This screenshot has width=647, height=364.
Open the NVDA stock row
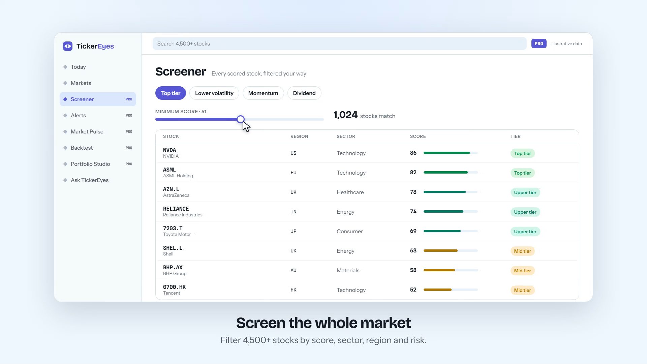[x=367, y=153]
